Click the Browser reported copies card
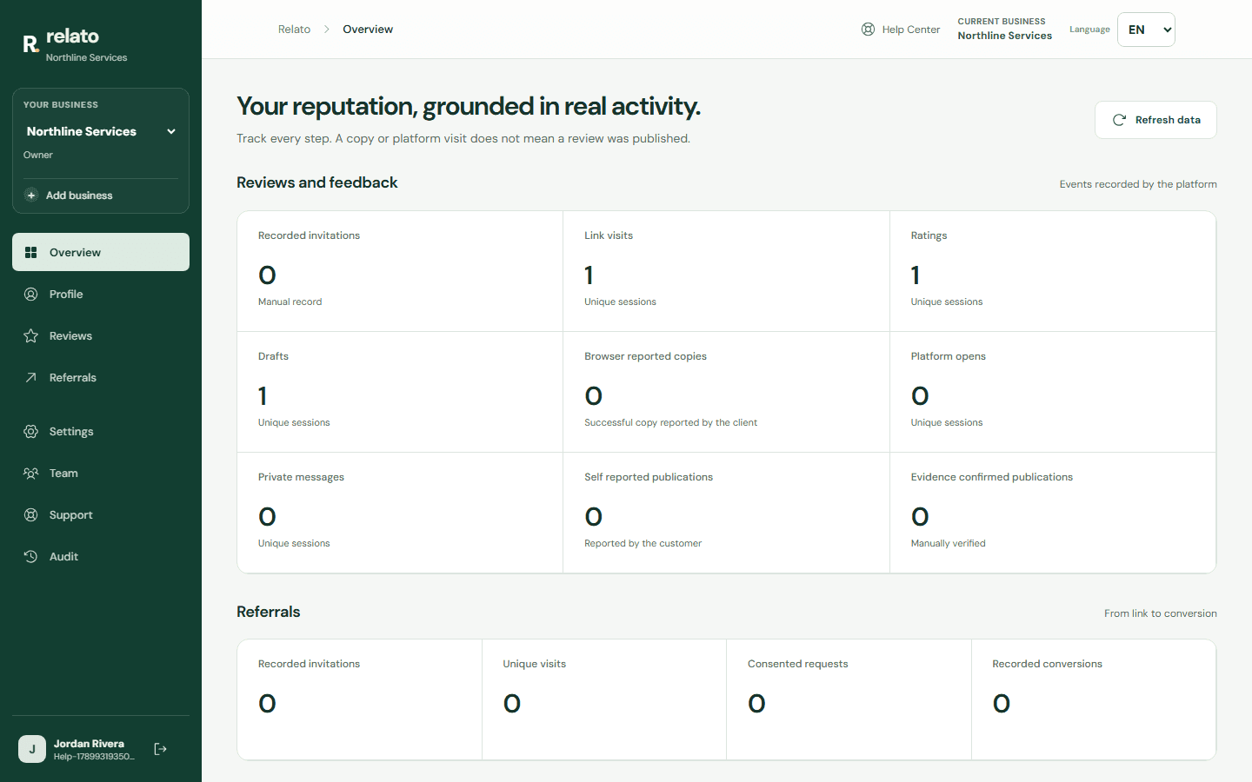 coord(726,392)
